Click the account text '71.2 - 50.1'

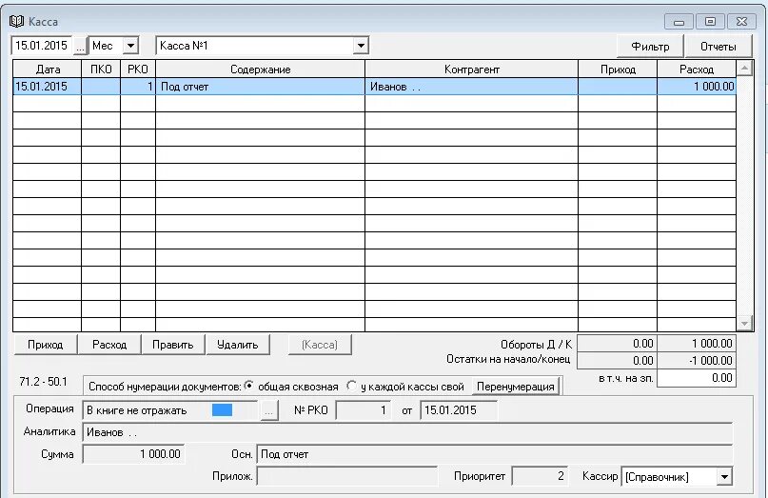pyautogui.click(x=43, y=381)
